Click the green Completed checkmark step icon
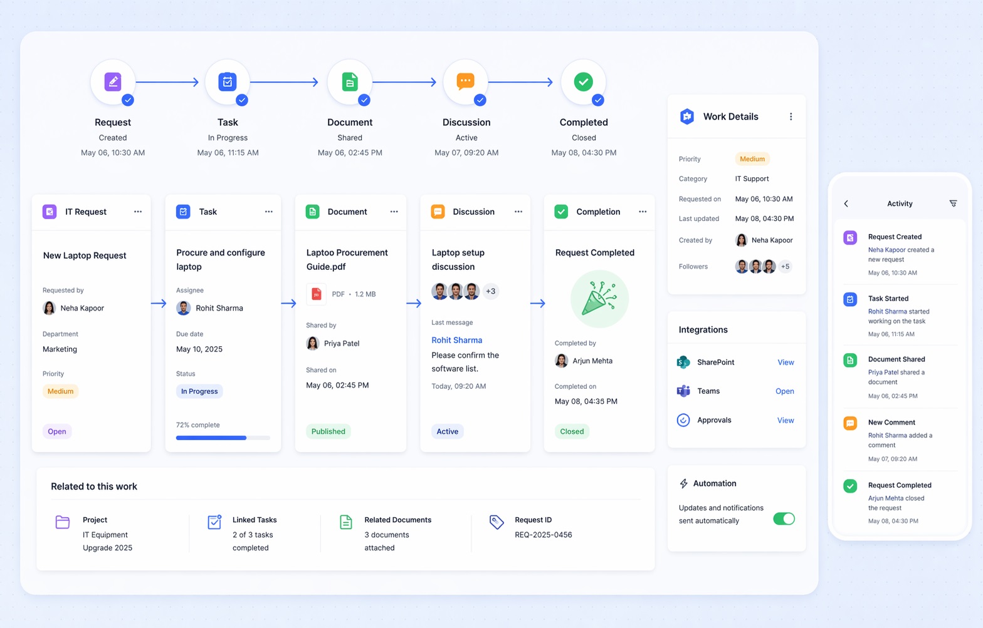The height and width of the screenshot is (628, 983). 583,81
